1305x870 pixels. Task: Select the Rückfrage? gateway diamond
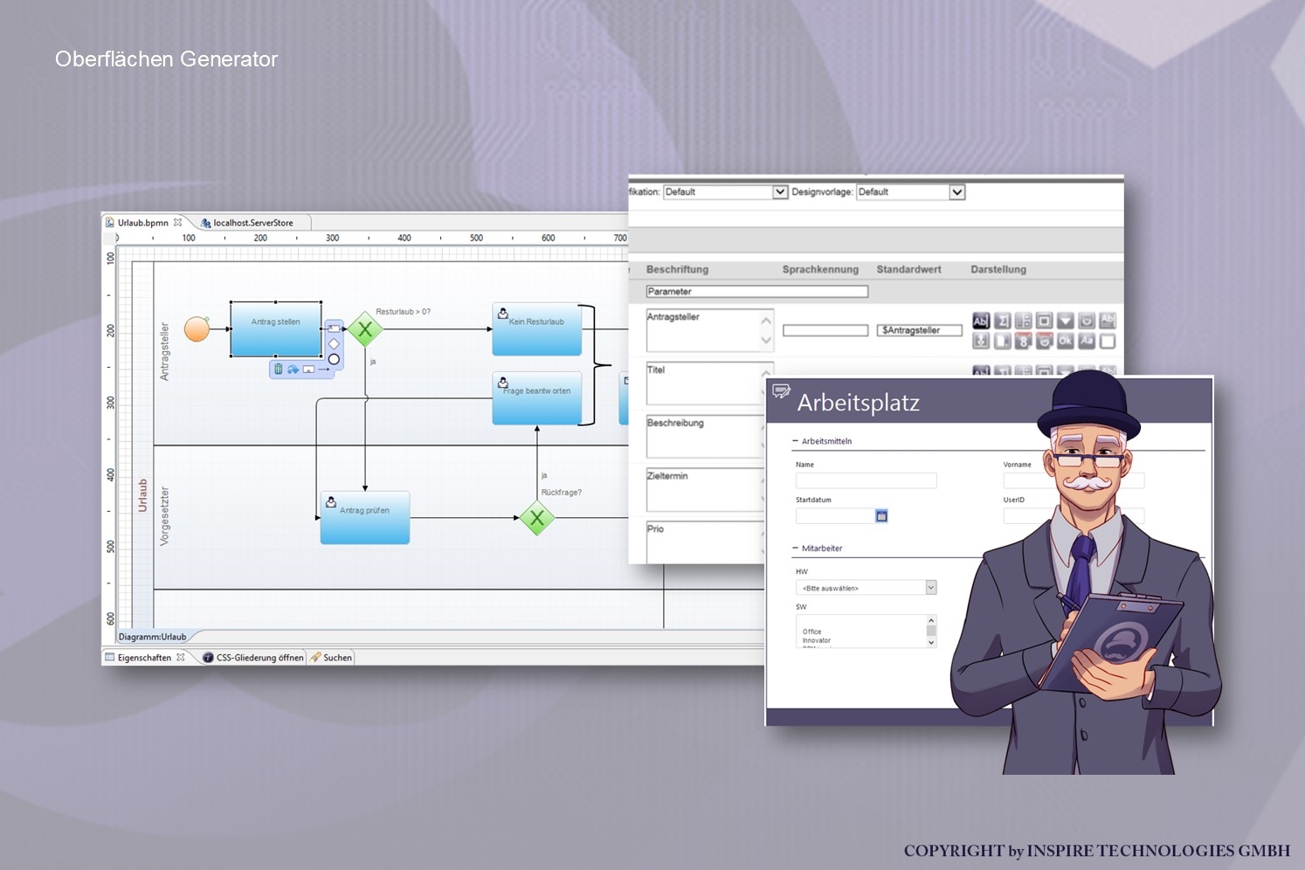537,518
